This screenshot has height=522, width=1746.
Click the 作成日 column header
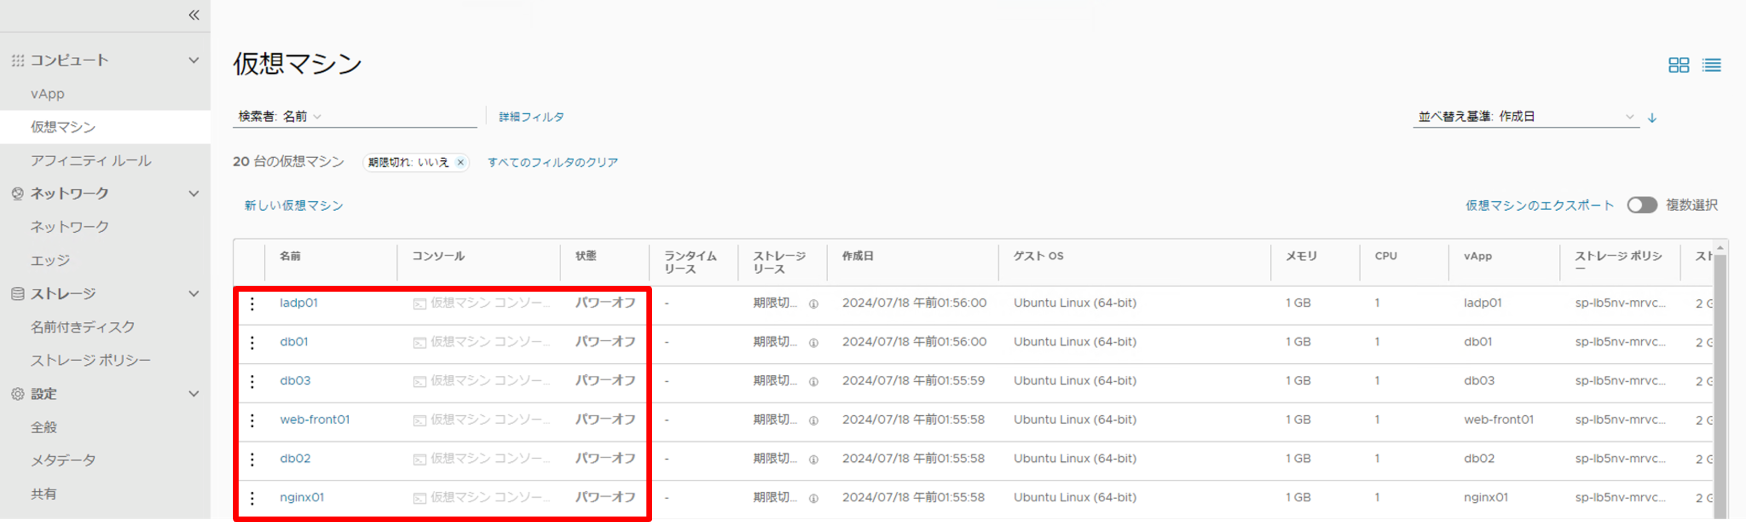click(858, 256)
